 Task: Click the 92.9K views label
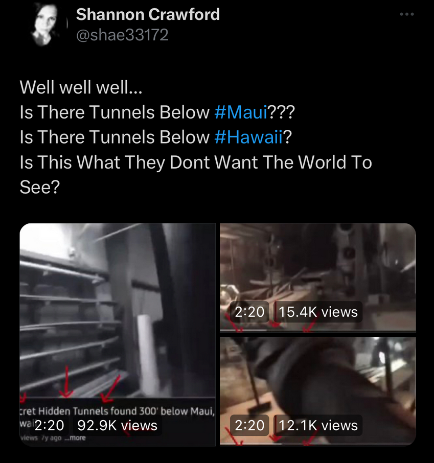117,426
